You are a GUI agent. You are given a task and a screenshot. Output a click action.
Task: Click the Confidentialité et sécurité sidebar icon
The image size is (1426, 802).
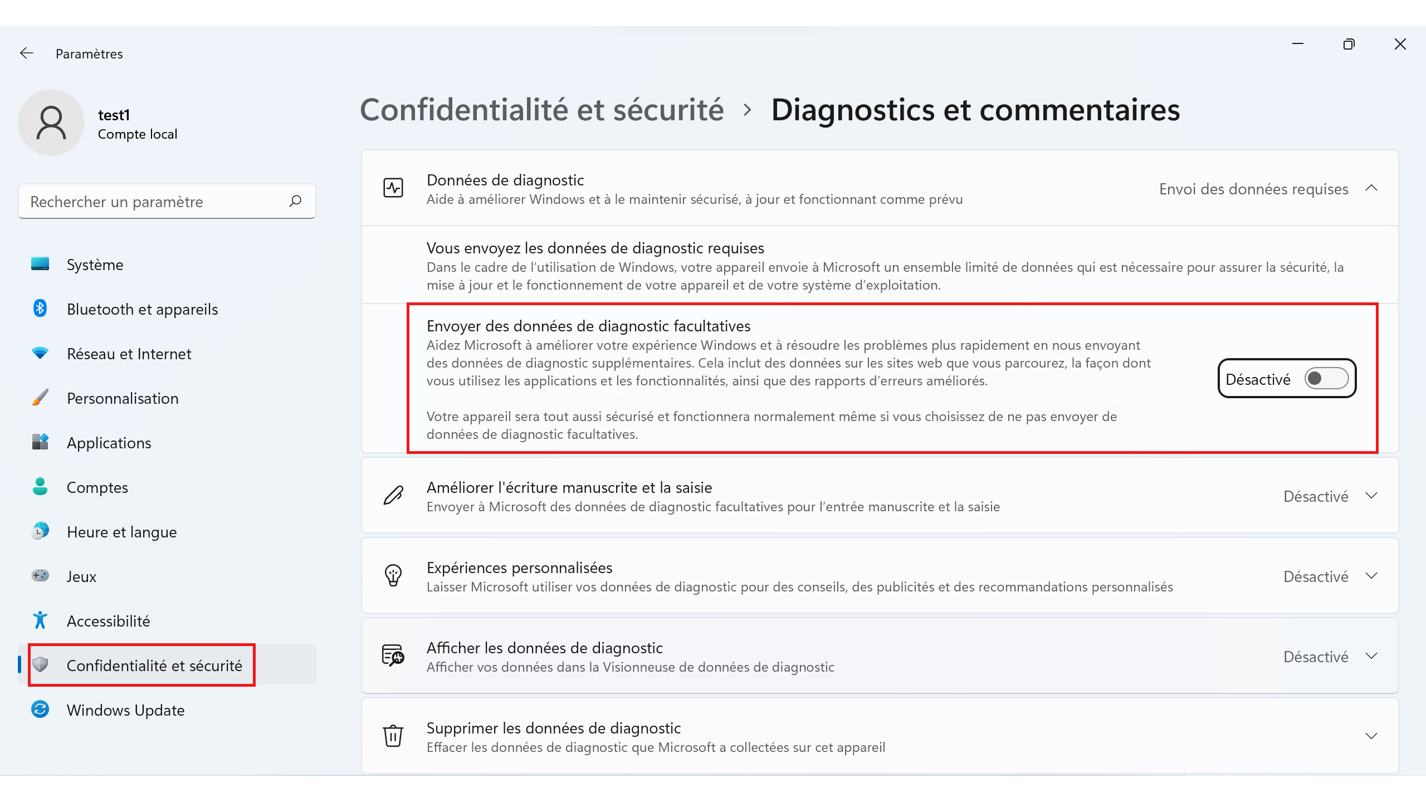(x=37, y=665)
